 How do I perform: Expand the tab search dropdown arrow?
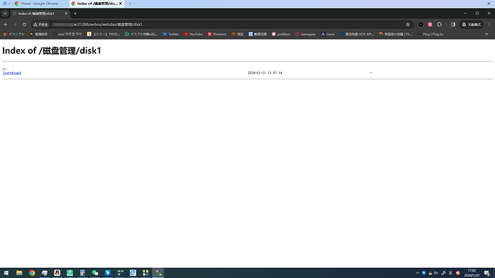coord(5,14)
